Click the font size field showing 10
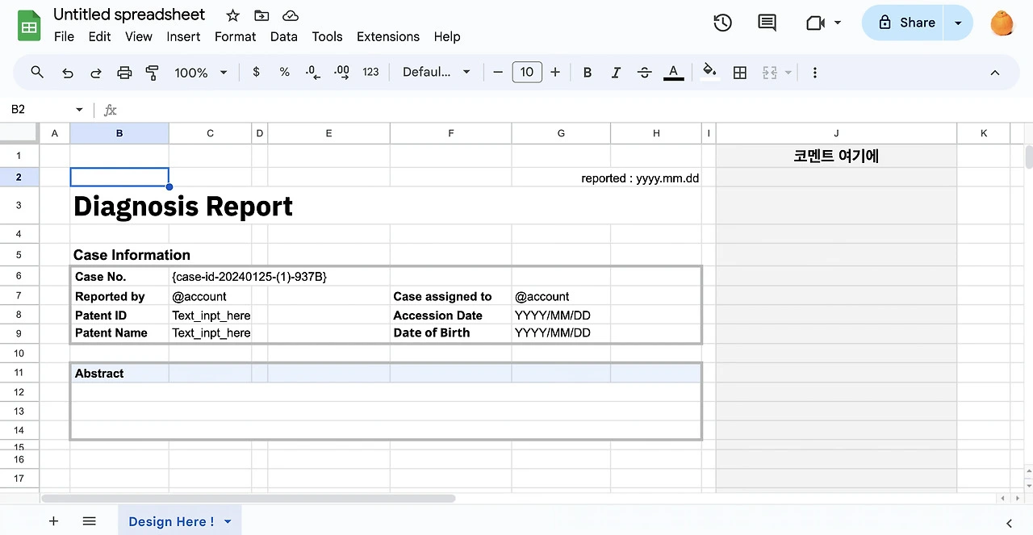The height and width of the screenshot is (535, 1033). point(527,73)
